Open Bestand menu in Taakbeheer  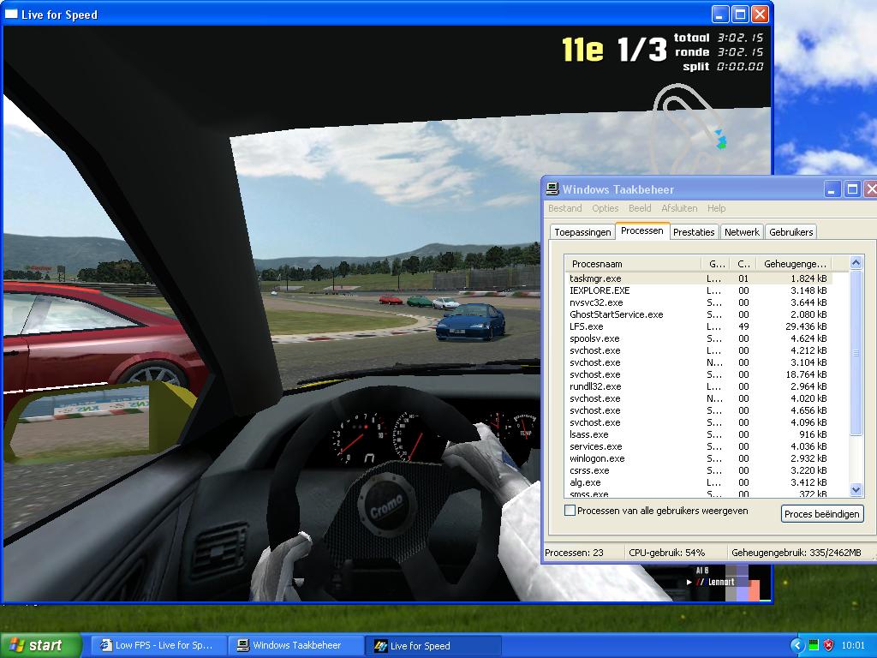(x=565, y=208)
